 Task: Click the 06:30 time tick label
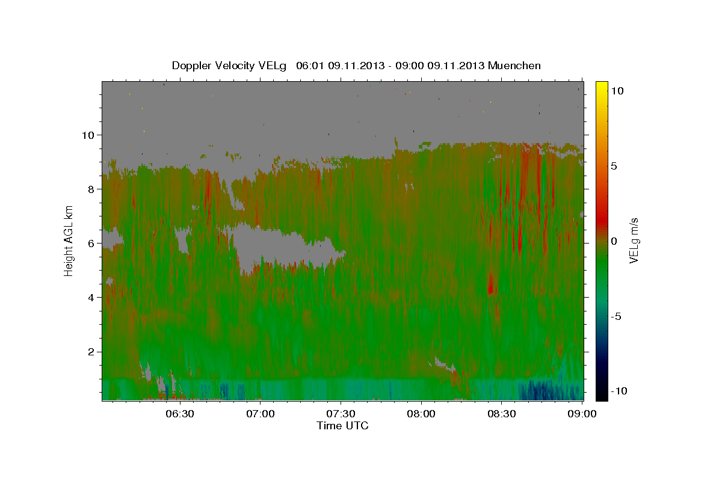[x=180, y=414]
